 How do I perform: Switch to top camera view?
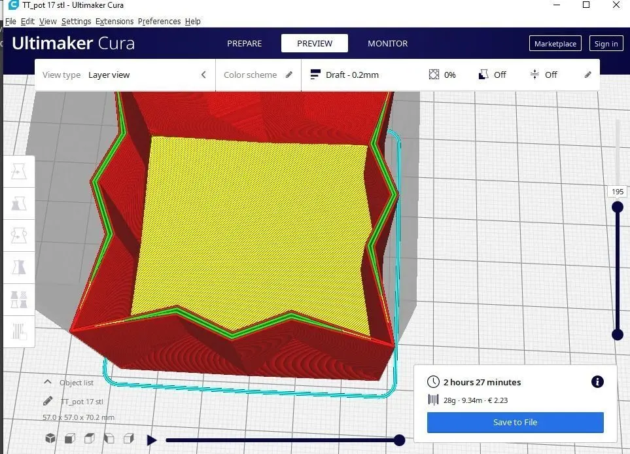click(90, 438)
